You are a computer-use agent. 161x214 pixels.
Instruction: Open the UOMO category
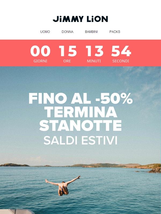click(45, 32)
